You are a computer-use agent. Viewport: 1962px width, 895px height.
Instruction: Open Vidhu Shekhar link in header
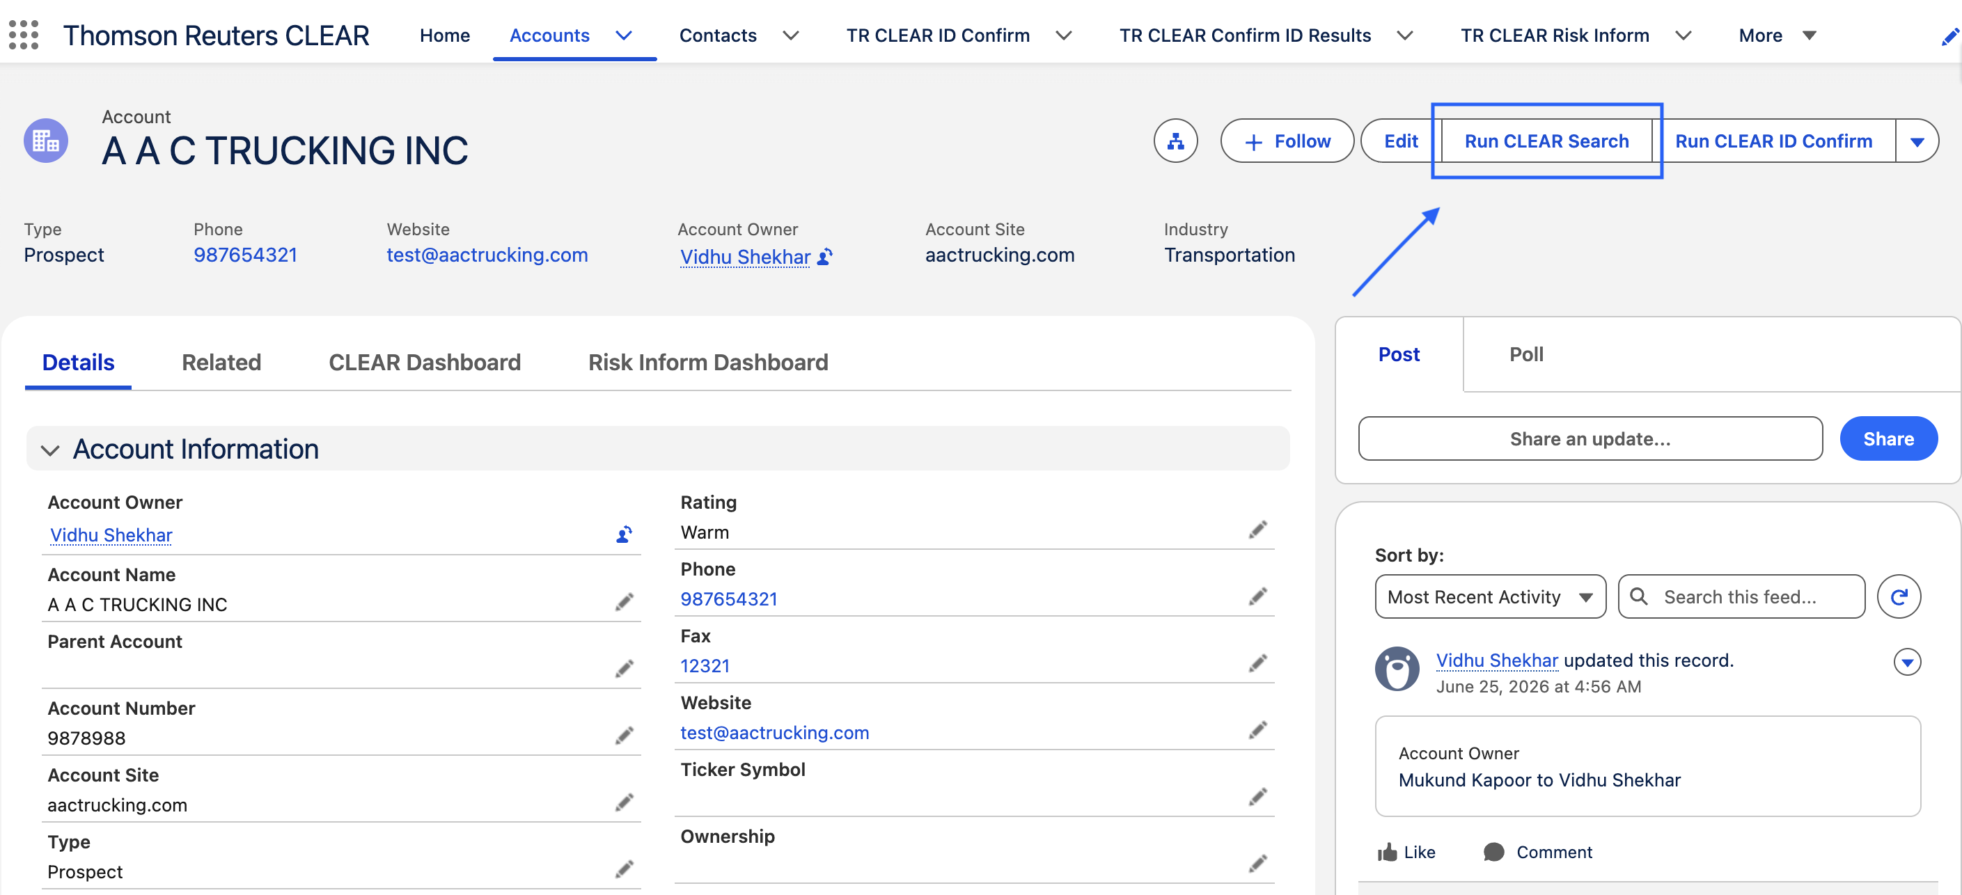(x=745, y=258)
